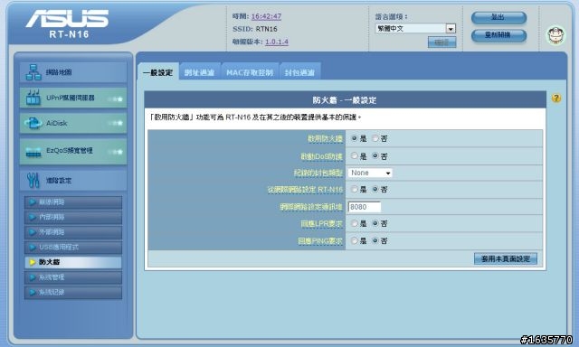Image resolution: width=579 pixels, height=347 pixels.
Task: Select the 防火牆 firewall sub-menu item
Action: tap(73, 262)
